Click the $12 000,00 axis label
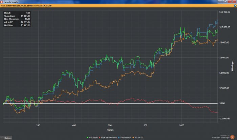This screenshot has width=237, height=140. tap(224, 12)
